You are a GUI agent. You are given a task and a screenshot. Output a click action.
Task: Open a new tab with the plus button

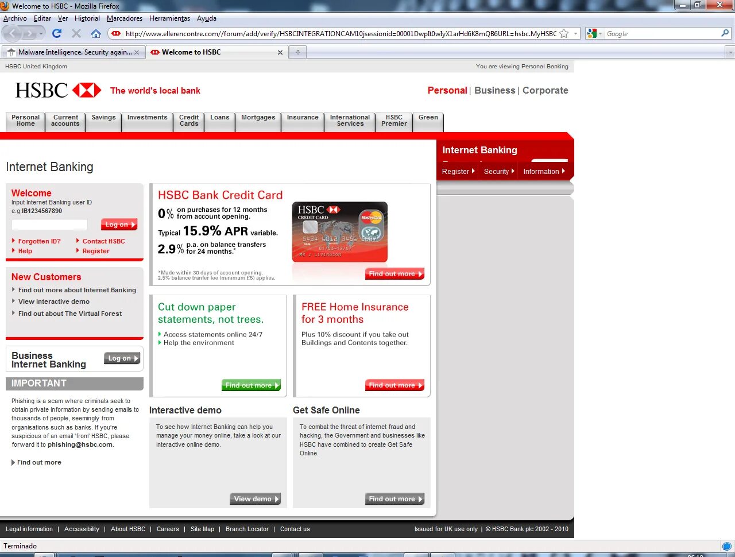click(297, 52)
